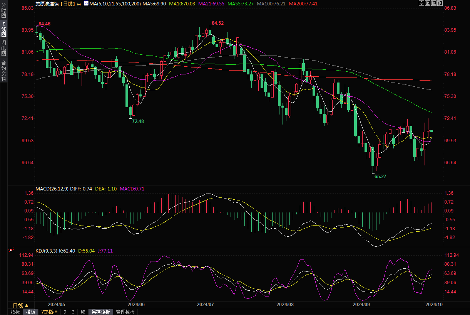Toggle the J template button
Screen dimensions: 470x315
click(65, 312)
